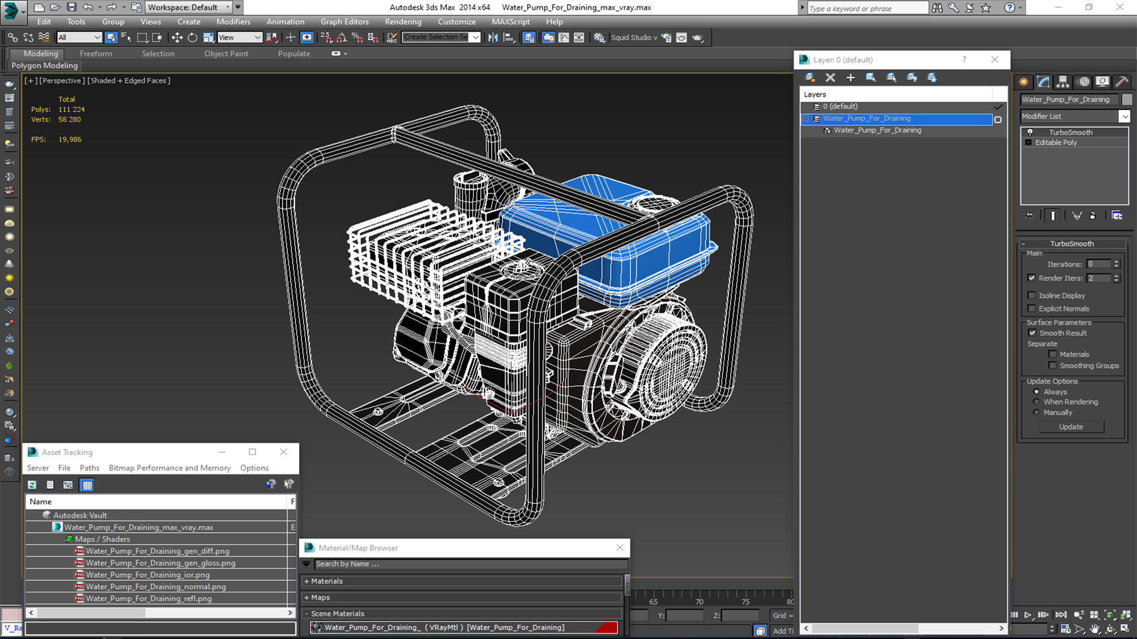This screenshot has width=1137, height=639.
Task: Switch to Object Paint ribbon tab
Action: coord(226,53)
